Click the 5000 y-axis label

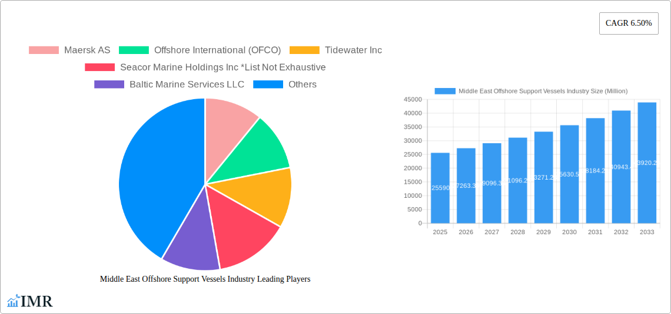(414, 210)
